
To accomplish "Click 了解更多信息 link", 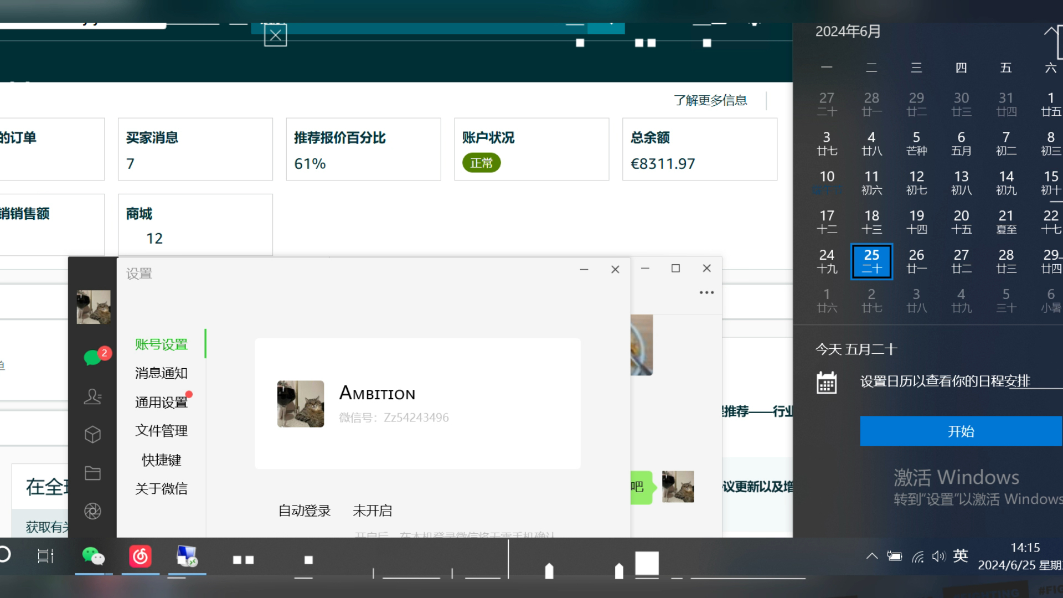I will (710, 100).
